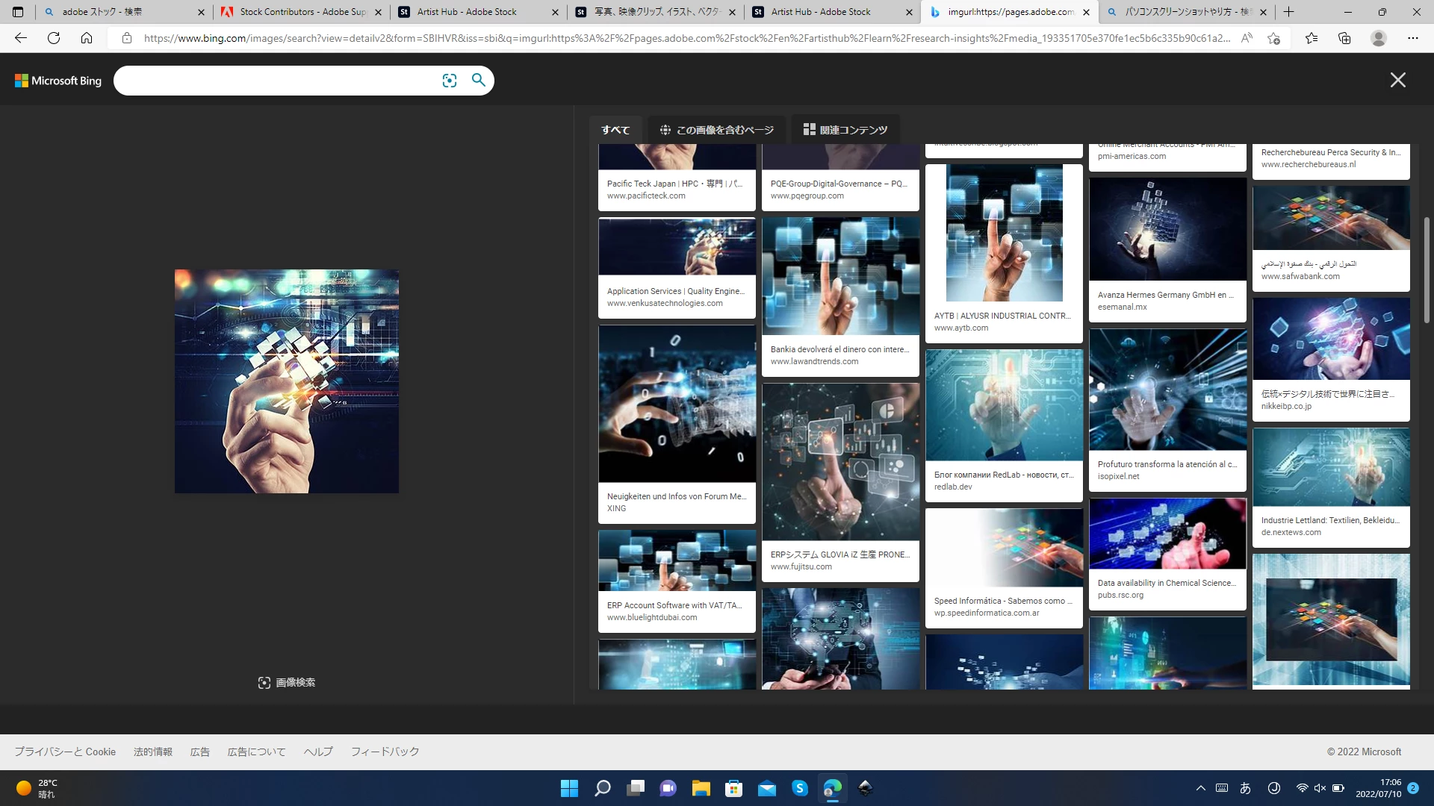This screenshot has width=1434, height=806.
Task: Open the プライバシーと Cookie link
Action: pos(65,752)
